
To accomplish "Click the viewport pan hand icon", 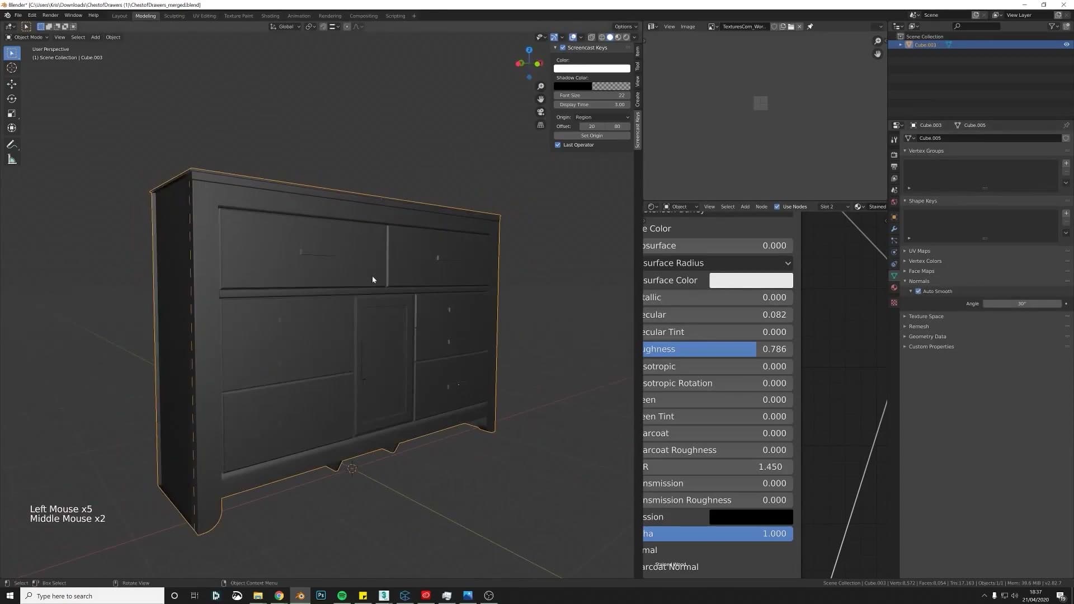I will [x=540, y=99].
